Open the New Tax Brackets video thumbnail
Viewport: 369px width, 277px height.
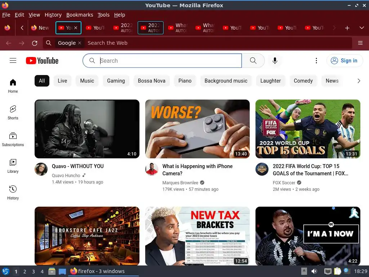coord(197,236)
